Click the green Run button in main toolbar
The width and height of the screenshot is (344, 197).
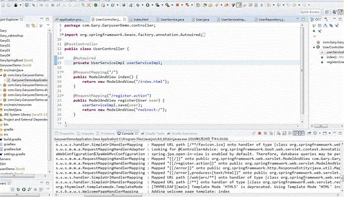pyautogui.click(x=147, y=5)
